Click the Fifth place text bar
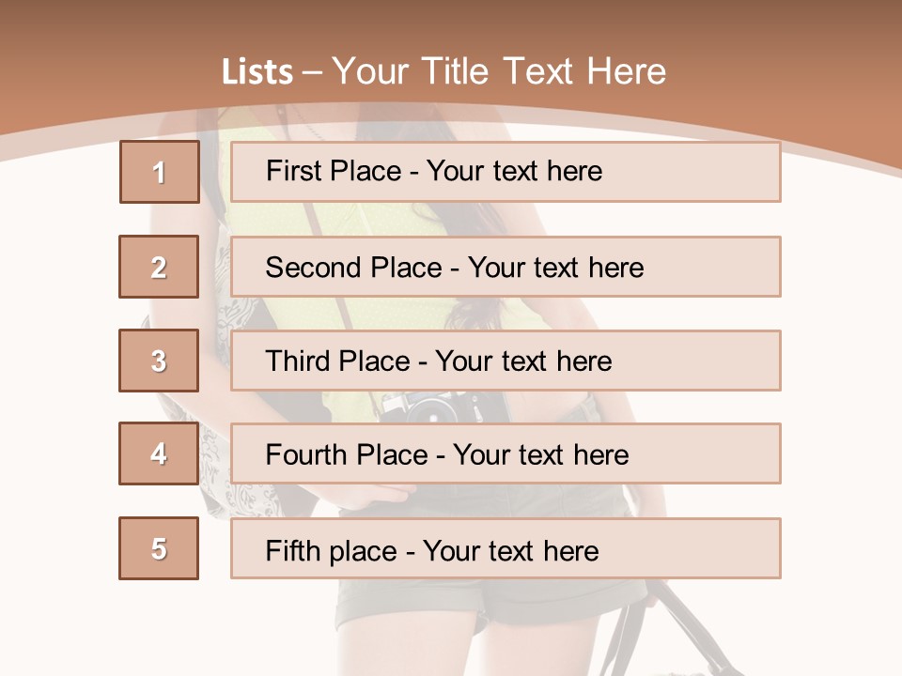The height and width of the screenshot is (676, 902). [505, 548]
